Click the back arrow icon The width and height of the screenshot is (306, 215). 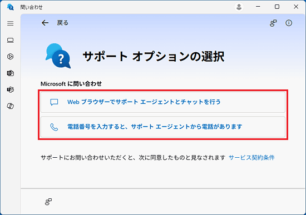tap(45, 23)
